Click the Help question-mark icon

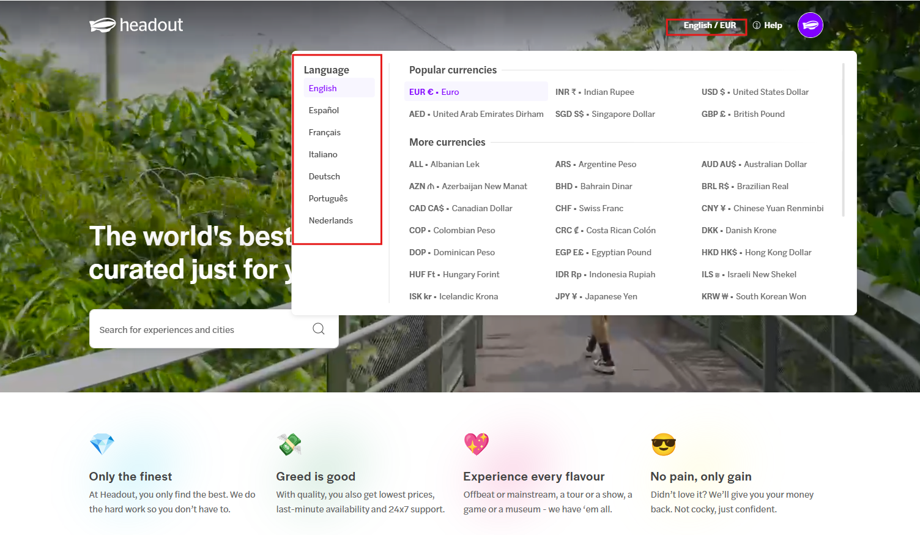coord(757,25)
